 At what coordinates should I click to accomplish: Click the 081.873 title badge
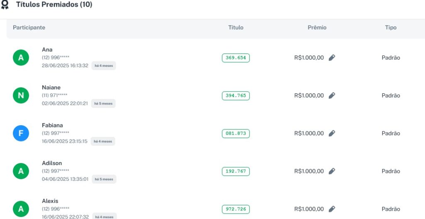(x=236, y=133)
